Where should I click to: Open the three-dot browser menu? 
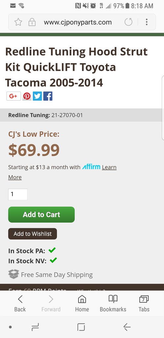[x=147, y=22]
